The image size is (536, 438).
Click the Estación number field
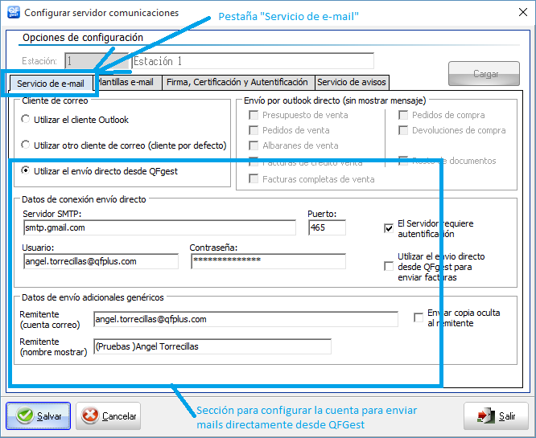point(97,61)
